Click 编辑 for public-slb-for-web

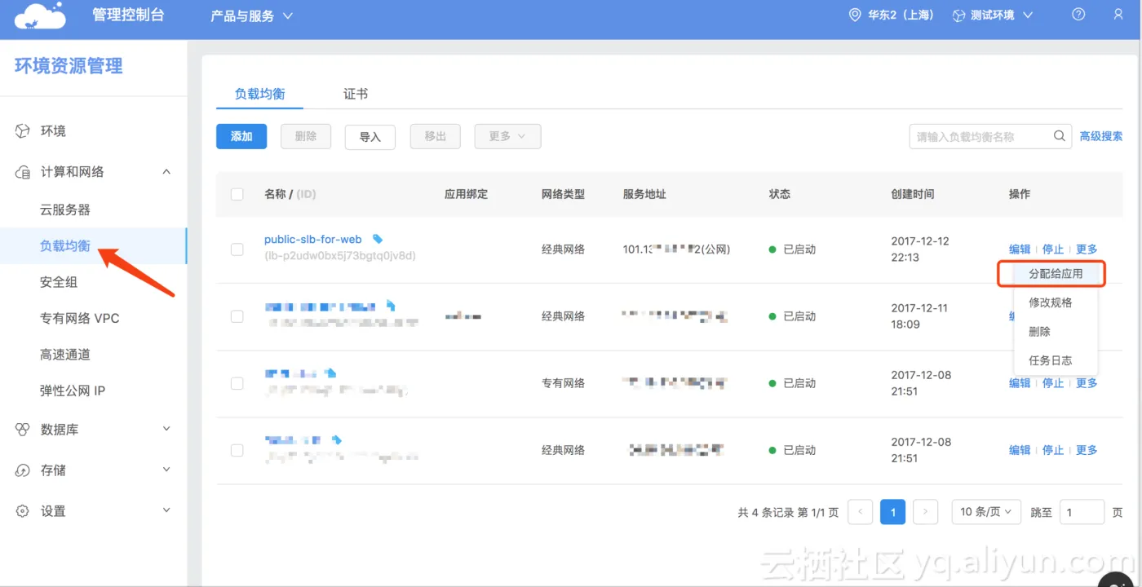click(x=1020, y=249)
